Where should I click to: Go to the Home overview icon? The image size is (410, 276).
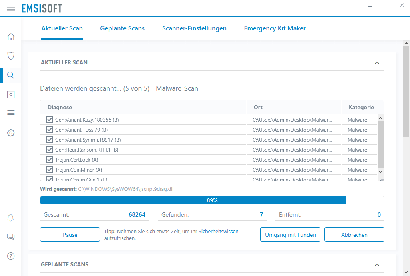point(11,37)
